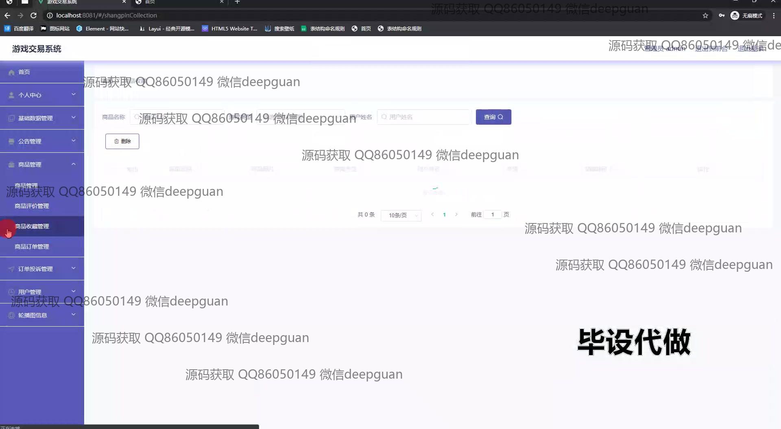Open the browser three-dot menu
This screenshot has width=781, height=429.
774,15
